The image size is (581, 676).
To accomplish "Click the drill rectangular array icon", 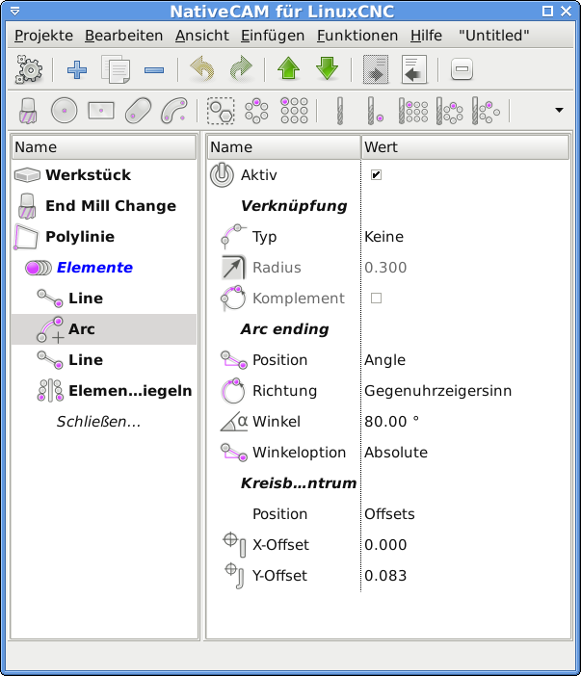I will coord(413,111).
